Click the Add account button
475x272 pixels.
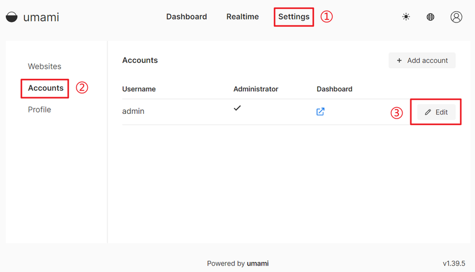[422, 60]
